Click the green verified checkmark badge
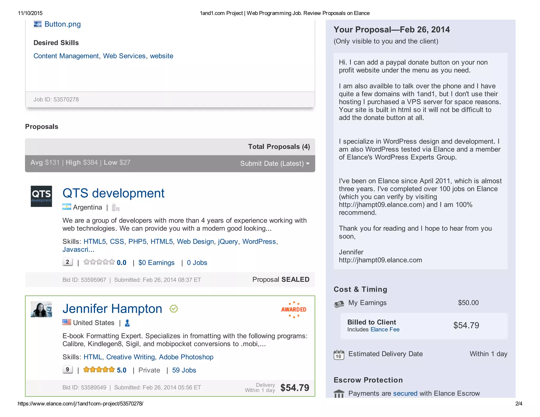 [174, 309]
